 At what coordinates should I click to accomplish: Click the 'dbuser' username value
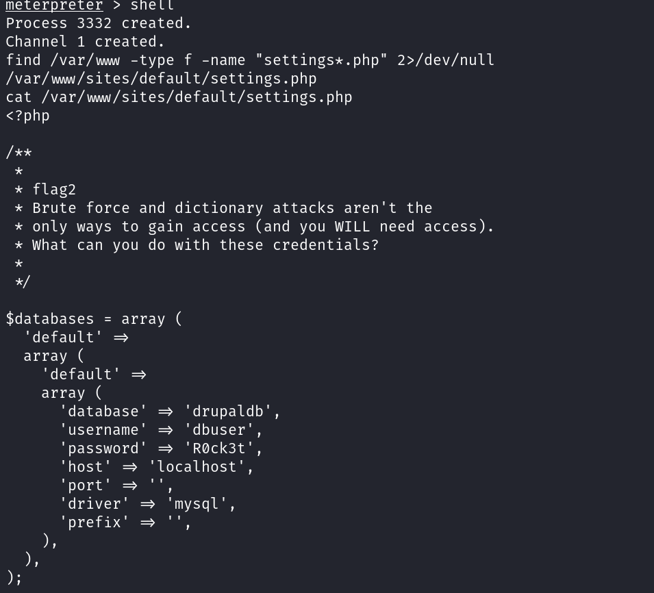tap(220, 430)
